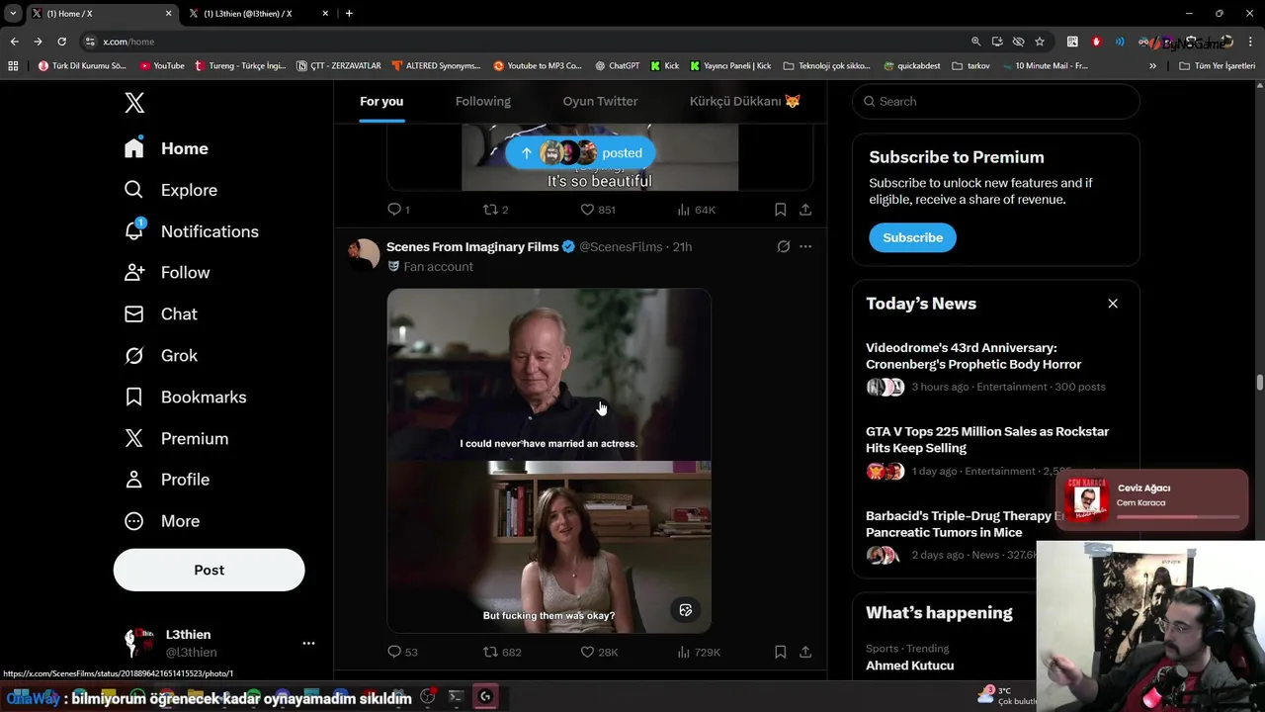Like the post with 28K likes
The height and width of the screenshot is (712, 1265).
[x=599, y=652]
